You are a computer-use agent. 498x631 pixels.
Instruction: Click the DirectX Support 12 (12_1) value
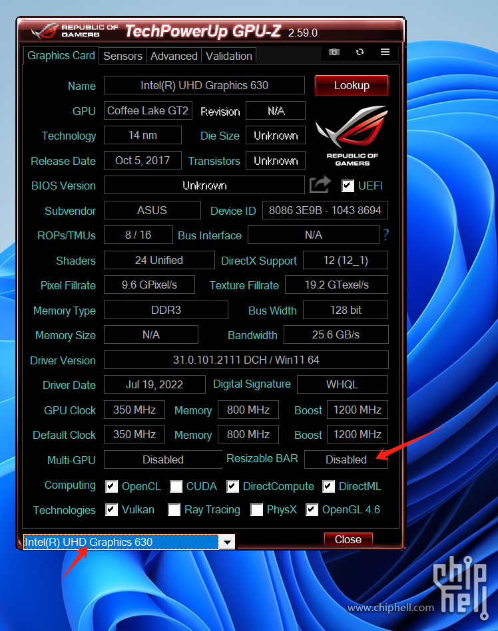[346, 260]
